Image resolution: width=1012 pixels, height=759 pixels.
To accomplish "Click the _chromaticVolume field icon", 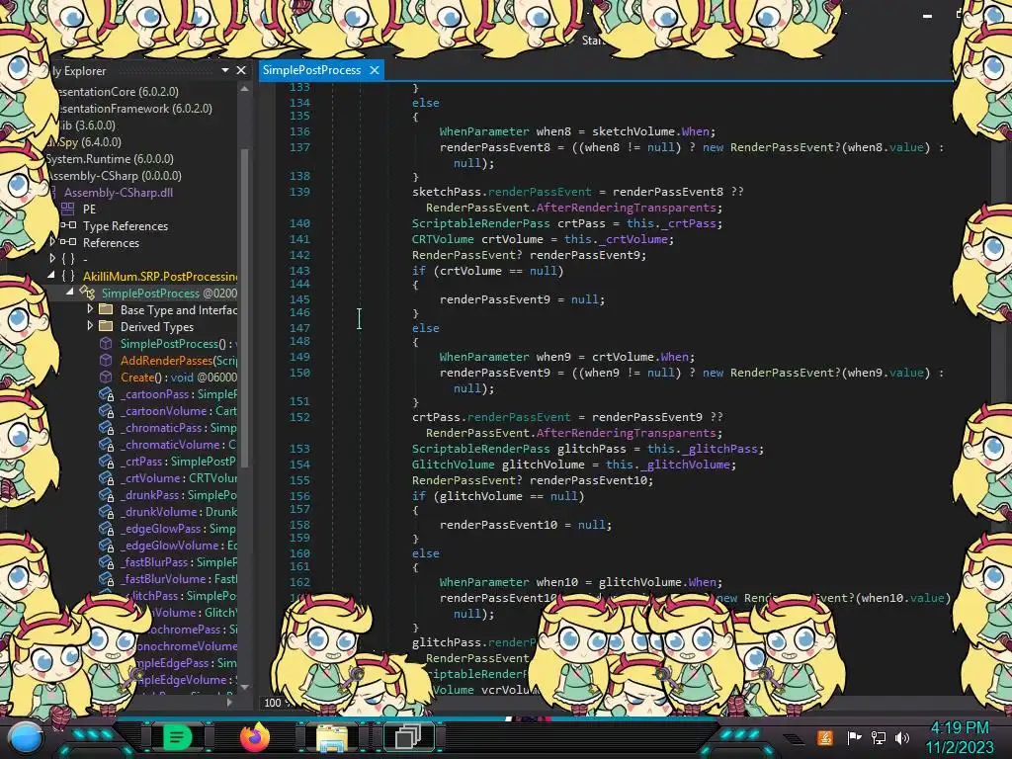I will [107, 445].
